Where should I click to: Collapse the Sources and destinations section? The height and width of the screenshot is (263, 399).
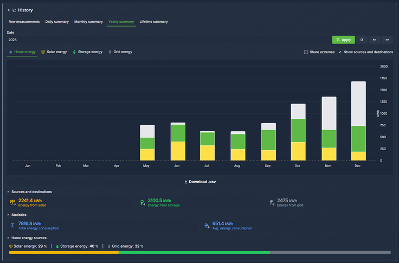9,192
